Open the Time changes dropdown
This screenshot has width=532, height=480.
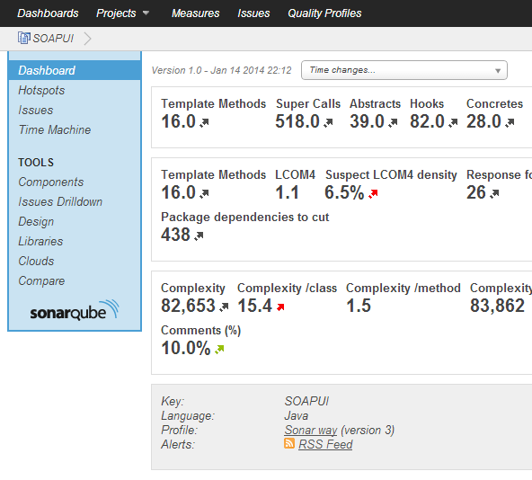[x=404, y=70]
